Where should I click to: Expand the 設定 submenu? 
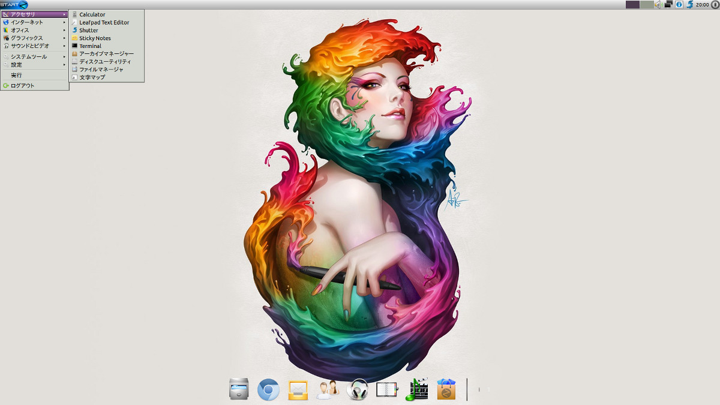pos(34,65)
